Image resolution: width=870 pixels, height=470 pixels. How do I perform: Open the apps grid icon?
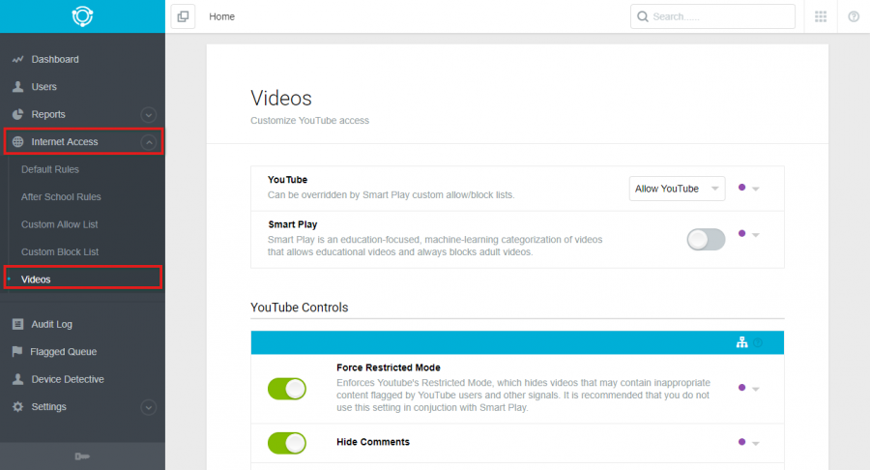click(821, 16)
